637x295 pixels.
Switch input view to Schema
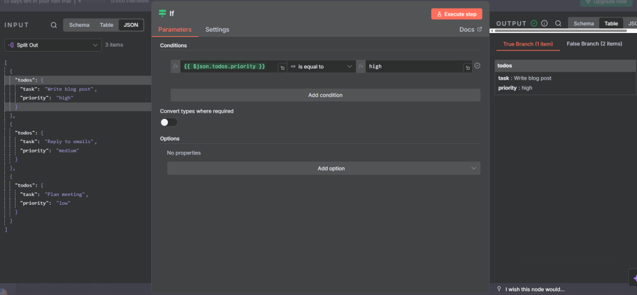(78, 26)
